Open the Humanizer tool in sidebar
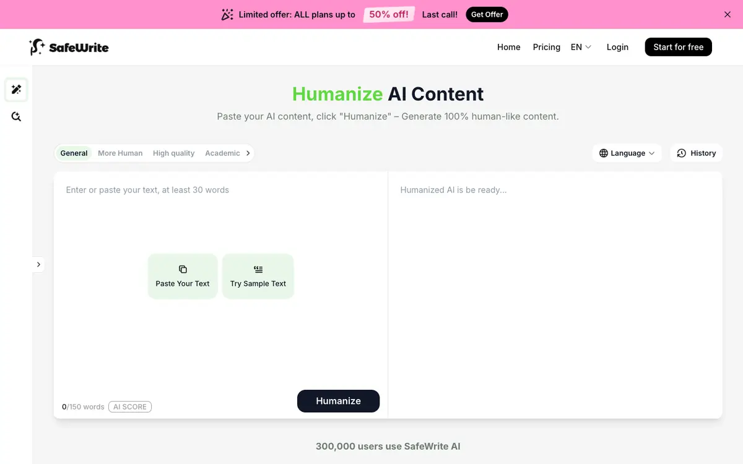Viewport: 743px width, 464px height. click(16, 90)
